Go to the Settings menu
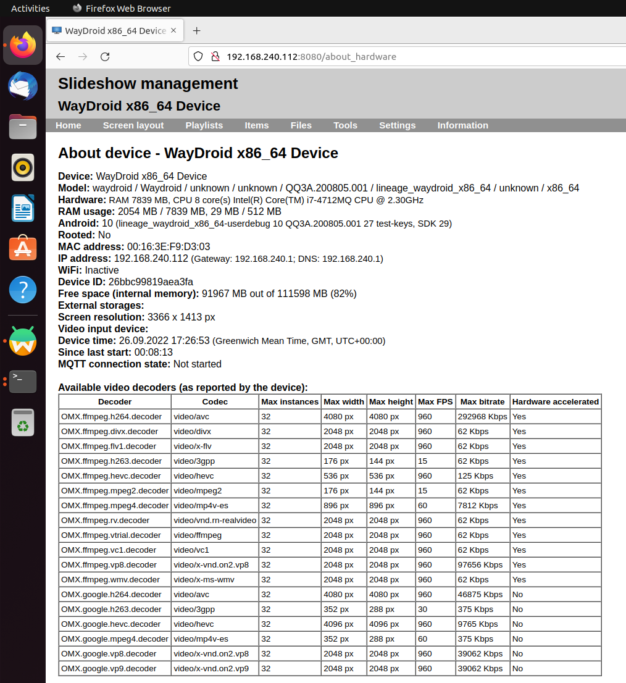The width and height of the screenshot is (626, 683). (x=397, y=125)
